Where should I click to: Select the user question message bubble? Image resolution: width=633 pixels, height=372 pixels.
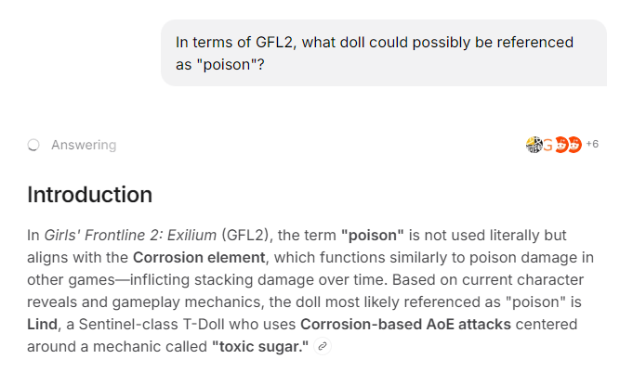pos(384,53)
